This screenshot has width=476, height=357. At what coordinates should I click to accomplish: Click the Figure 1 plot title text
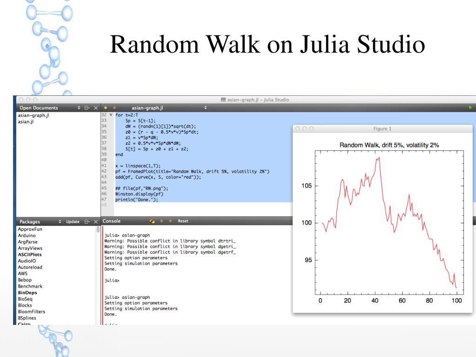(389, 145)
